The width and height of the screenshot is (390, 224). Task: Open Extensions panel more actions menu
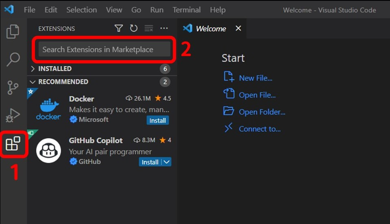click(x=164, y=28)
